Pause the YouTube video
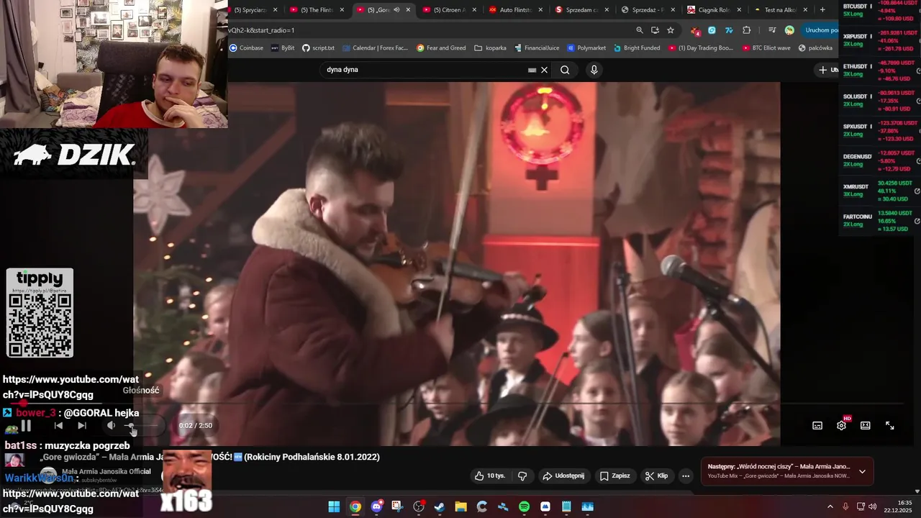 (26, 426)
